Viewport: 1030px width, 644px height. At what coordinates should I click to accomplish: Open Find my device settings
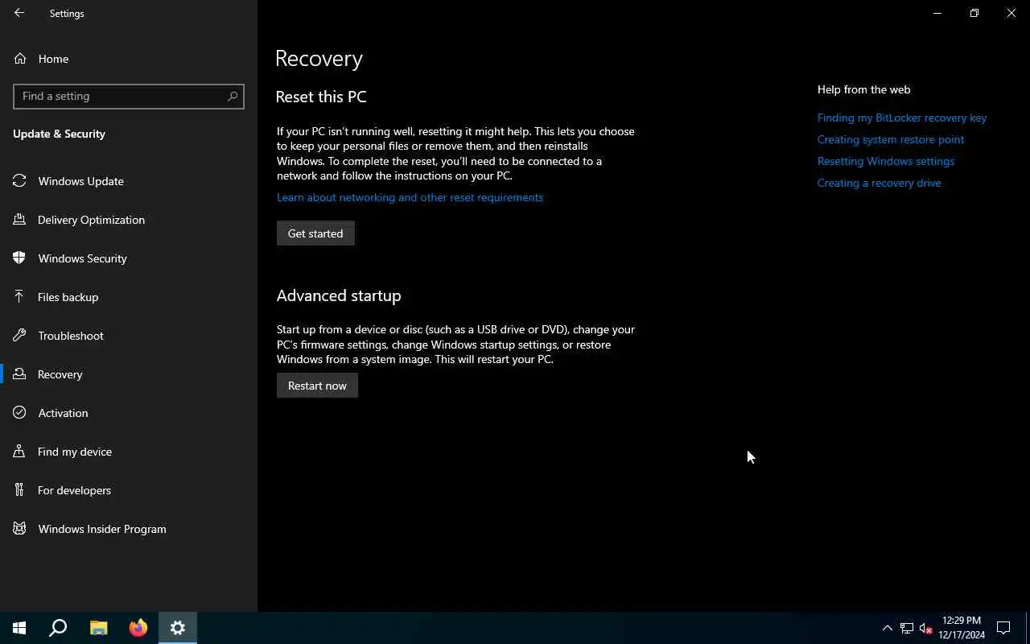129,452
